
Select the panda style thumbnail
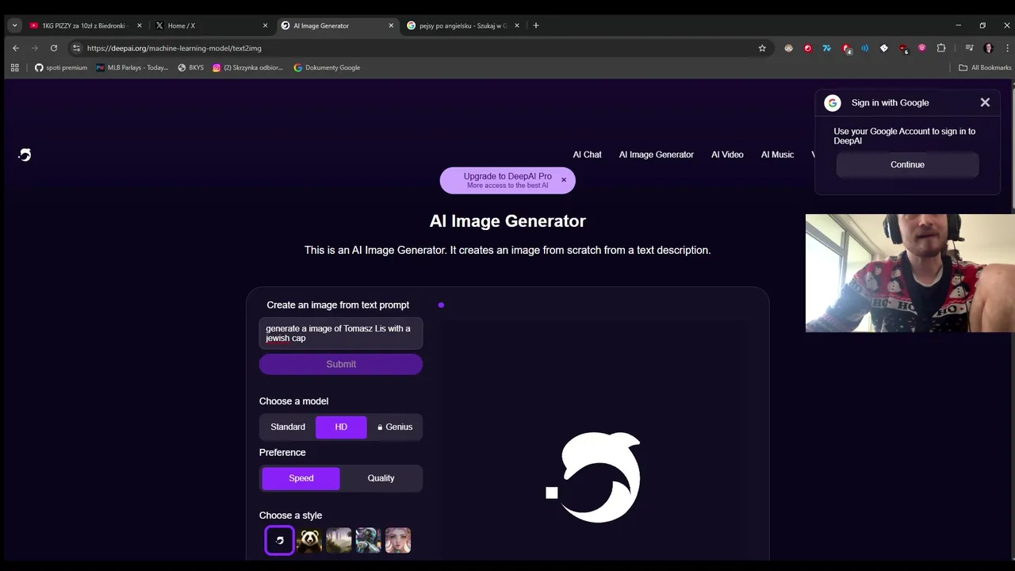click(309, 540)
